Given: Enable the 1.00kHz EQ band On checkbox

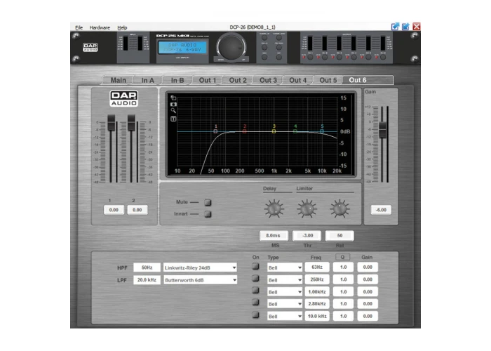Looking at the screenshot, I should [256, 291].
